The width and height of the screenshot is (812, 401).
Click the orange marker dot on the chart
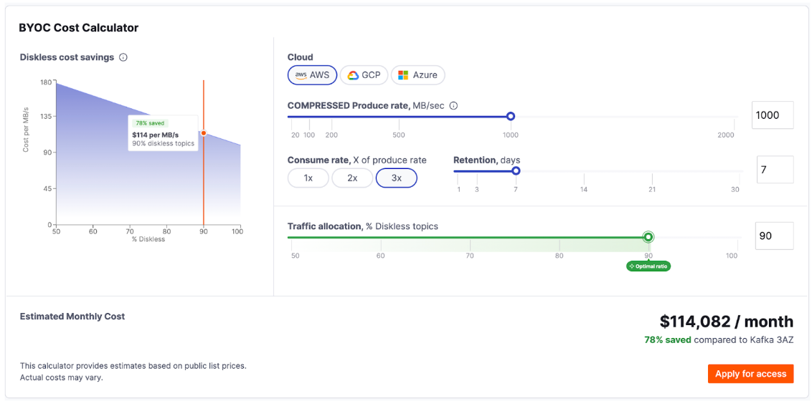[204, 132]
